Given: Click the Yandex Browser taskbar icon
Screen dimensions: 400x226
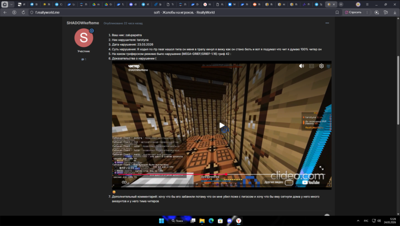Looking at the screenshot, I should (x=238, y=221).
